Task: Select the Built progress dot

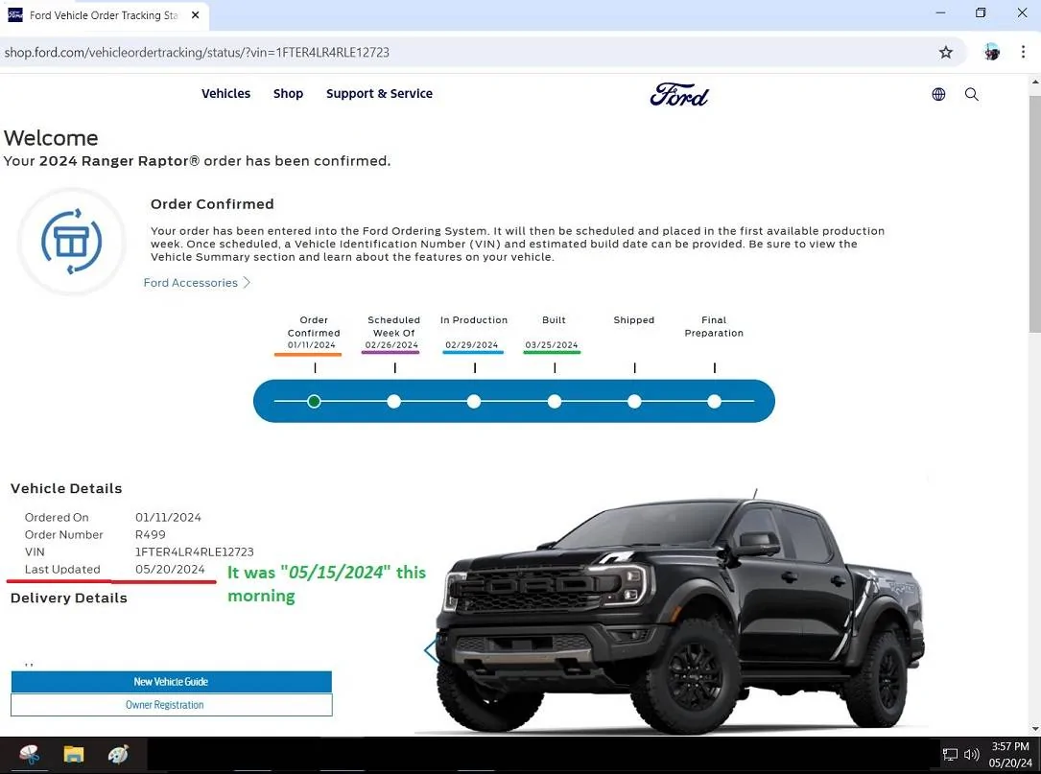Action: coord(555,401)
